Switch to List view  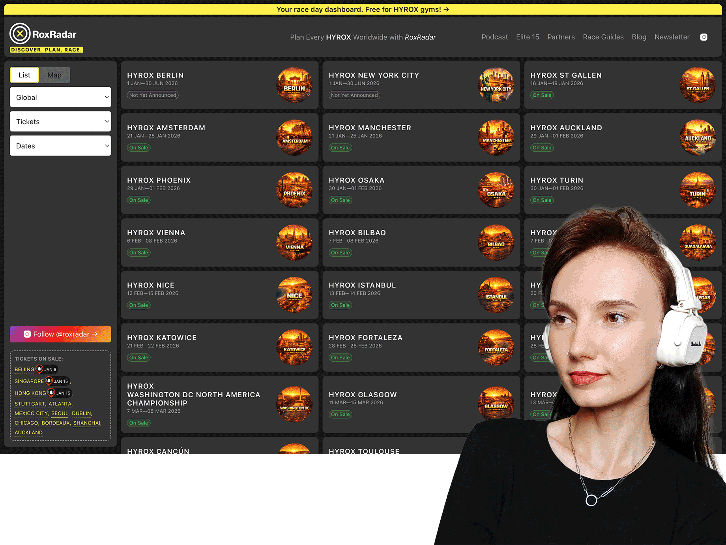coord(24,75)
